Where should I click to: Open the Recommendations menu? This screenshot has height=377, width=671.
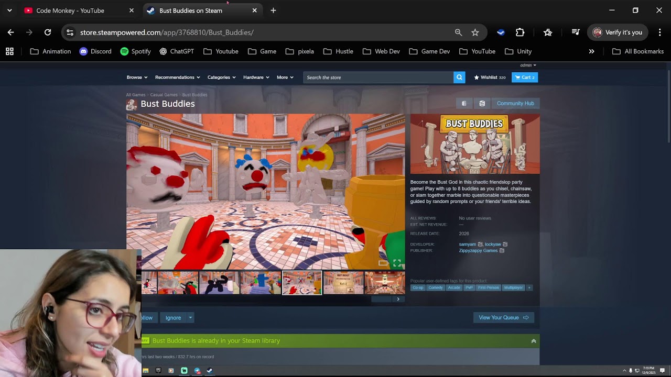pos(177,77)
